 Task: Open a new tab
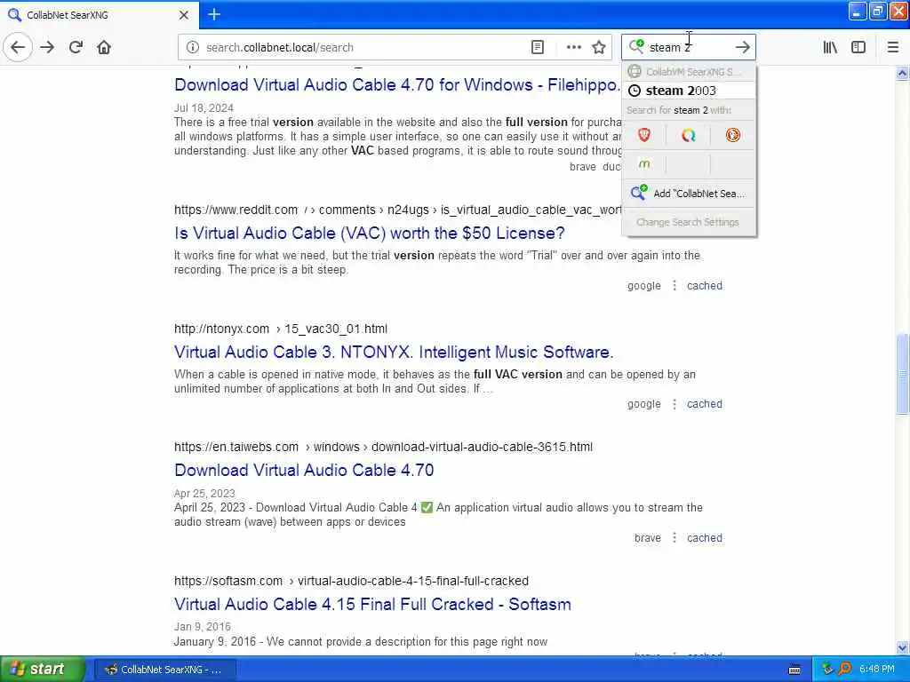214,14
